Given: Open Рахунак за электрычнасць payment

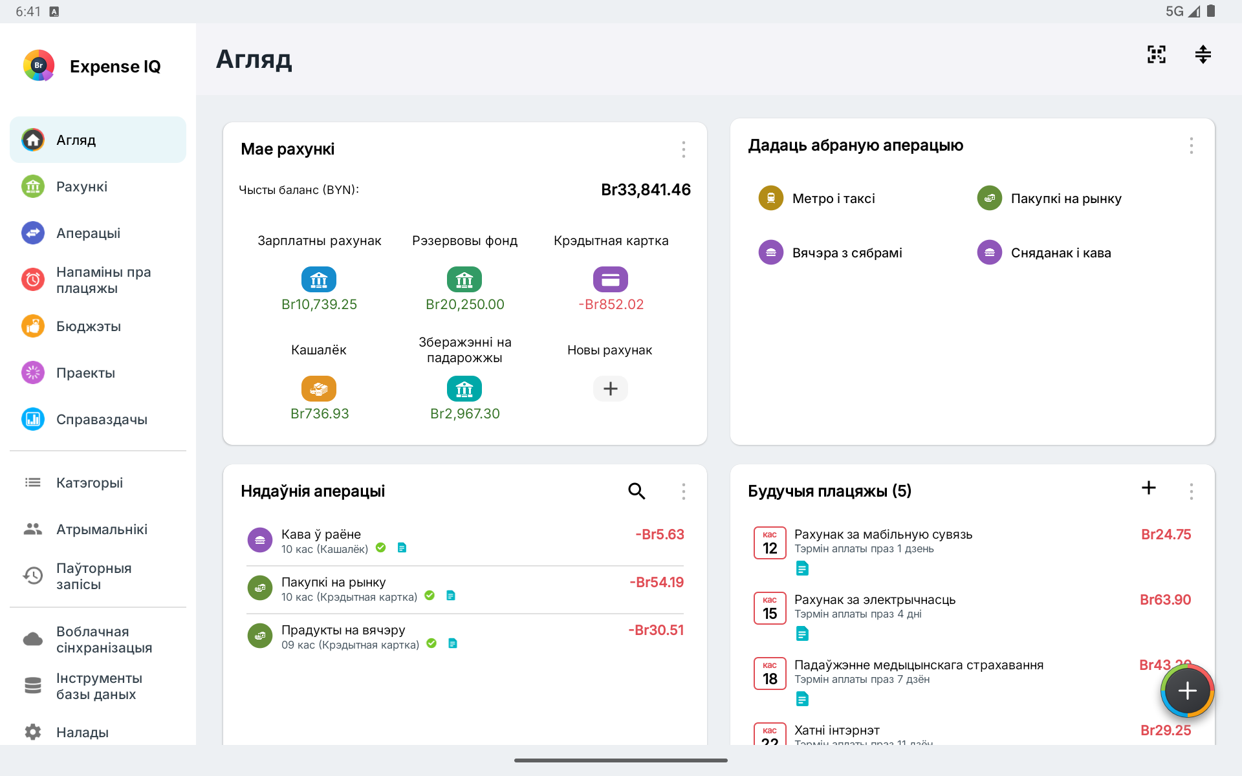Looking at the screenshot, I should coord(972,616).
